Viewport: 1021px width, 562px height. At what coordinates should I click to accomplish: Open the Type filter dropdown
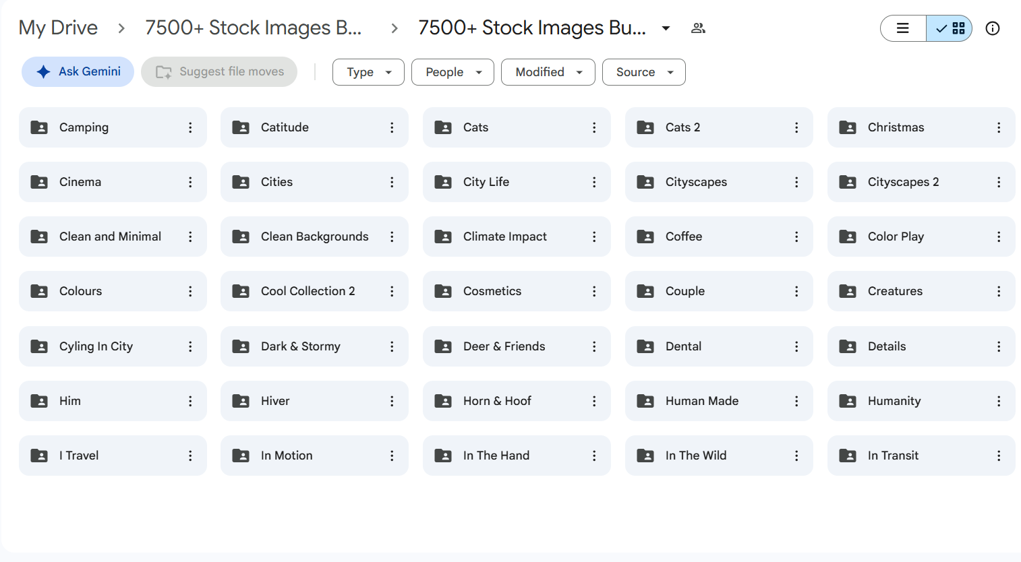pyautogui.click(x=368, y=72)
